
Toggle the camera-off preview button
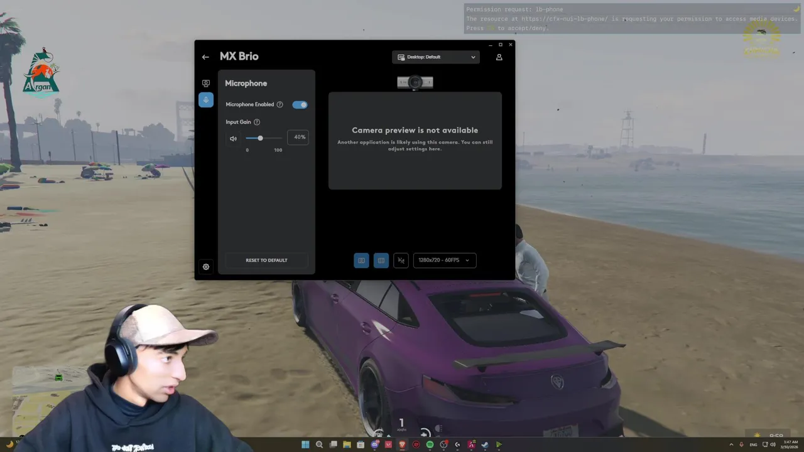(x=401, y=260)
